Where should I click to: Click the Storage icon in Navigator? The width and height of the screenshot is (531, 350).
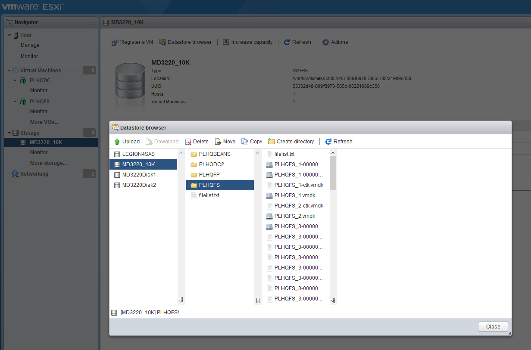pyautogui.click(x=16, y=133)
